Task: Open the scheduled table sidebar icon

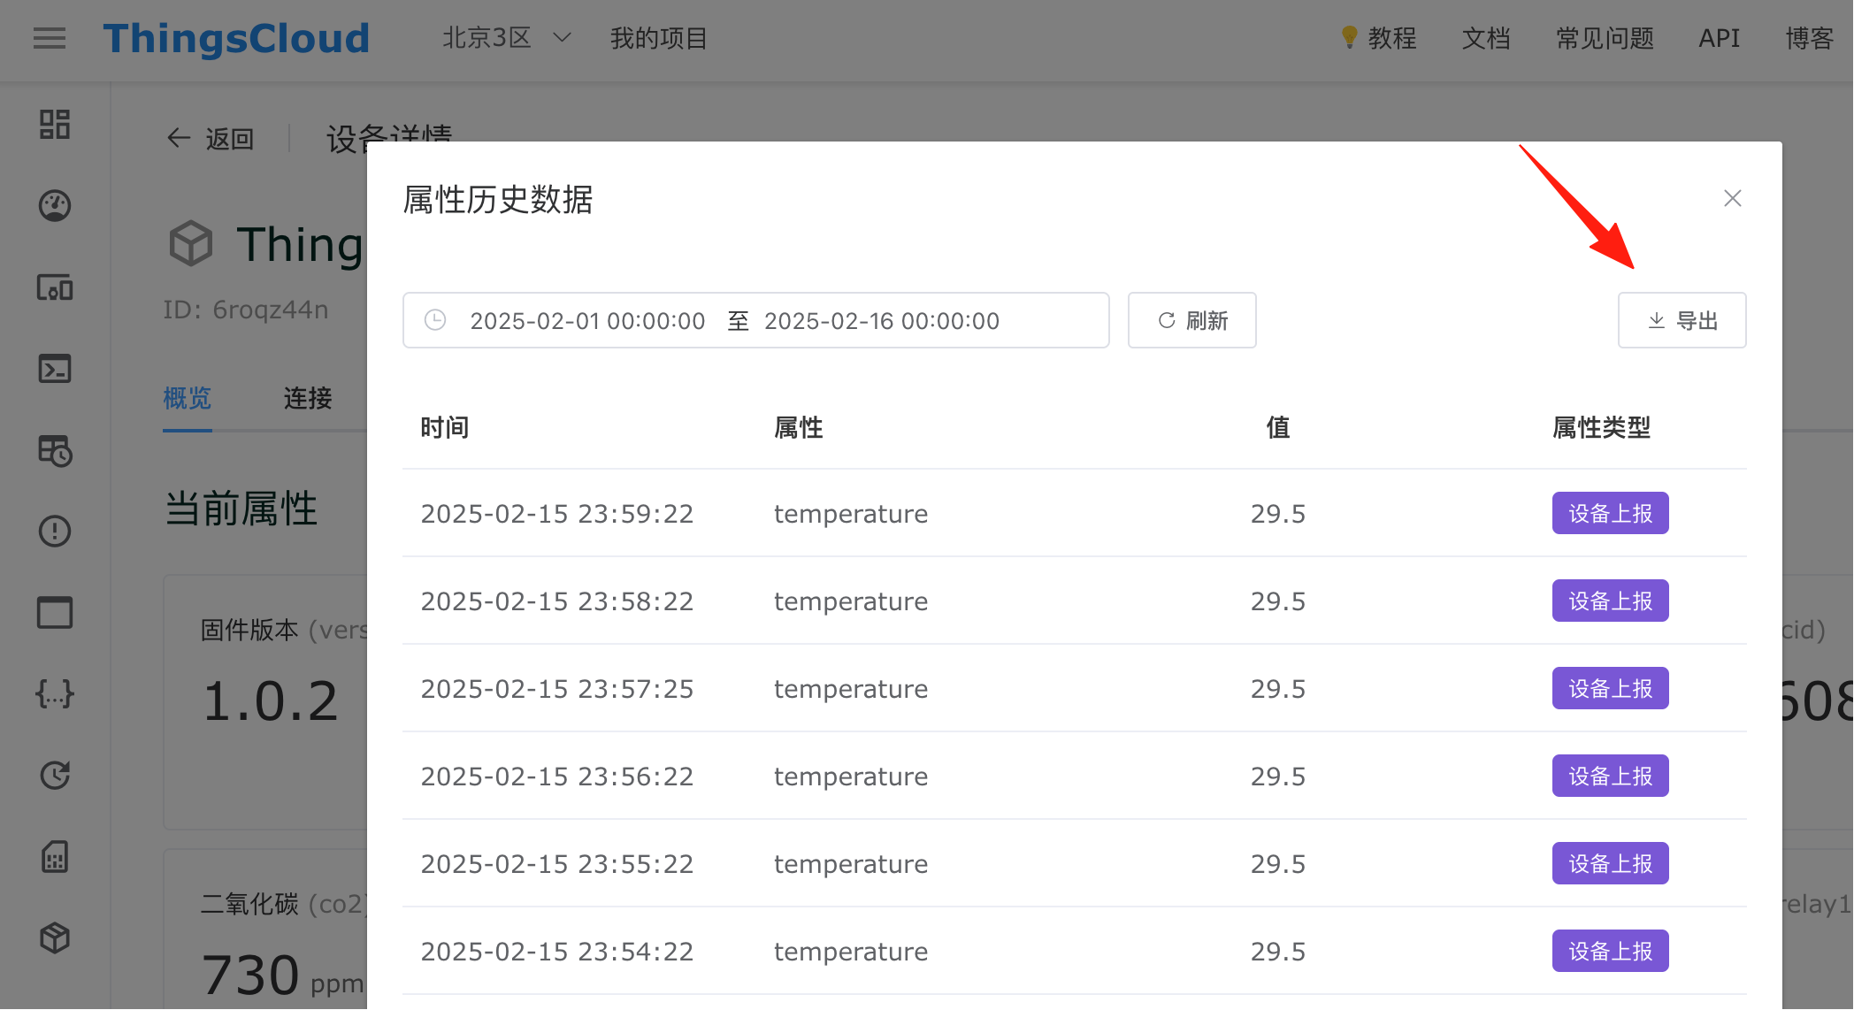Action: 55,450
